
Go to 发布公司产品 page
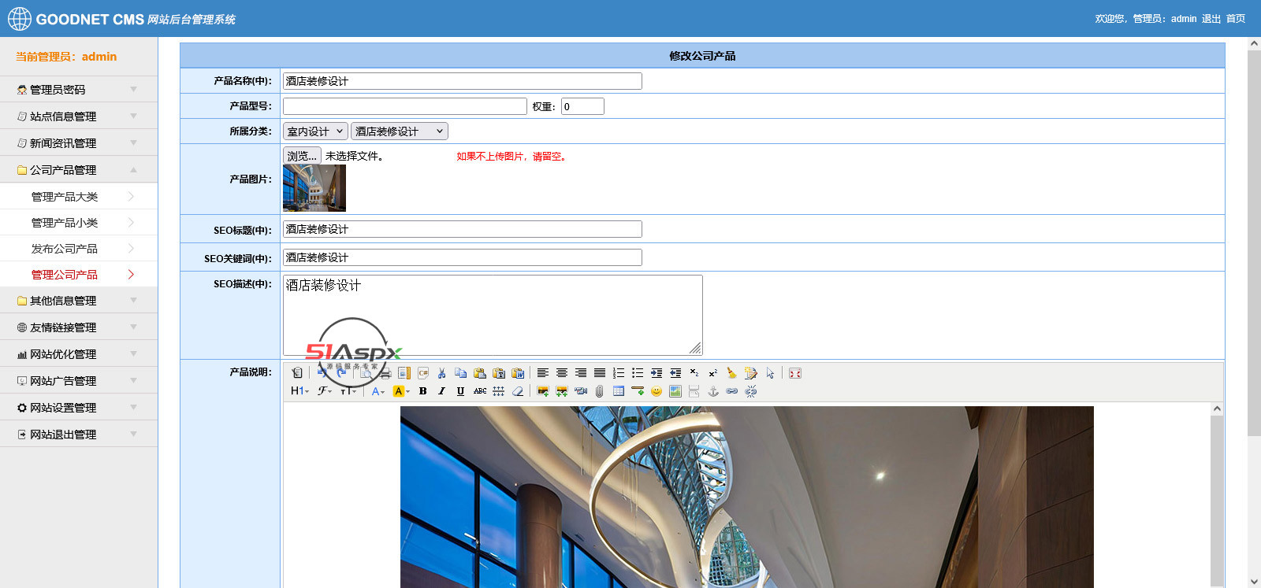(x=79, y=248)
